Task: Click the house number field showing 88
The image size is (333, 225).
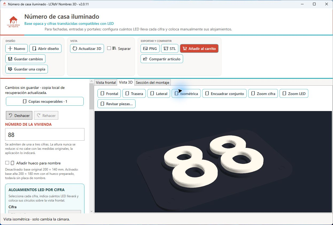Action: 45,135
